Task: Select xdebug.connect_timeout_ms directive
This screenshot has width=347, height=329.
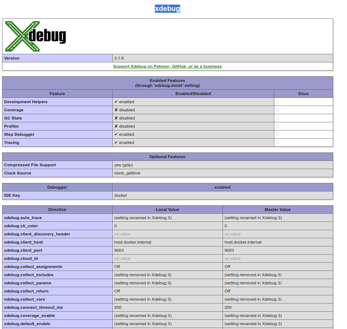Action: [33, 307]
